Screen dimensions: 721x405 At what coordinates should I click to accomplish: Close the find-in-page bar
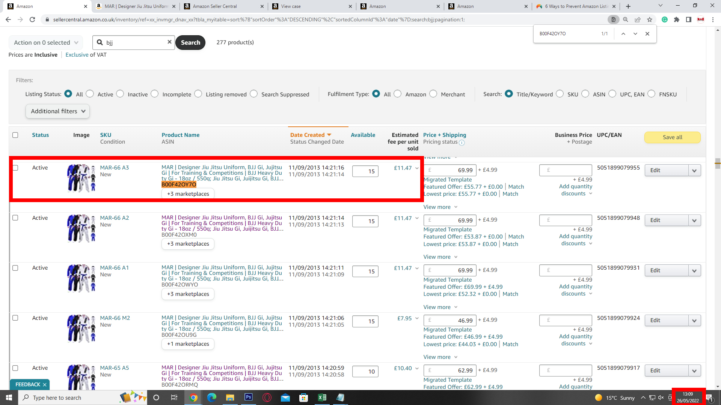(x=647, y=34)
